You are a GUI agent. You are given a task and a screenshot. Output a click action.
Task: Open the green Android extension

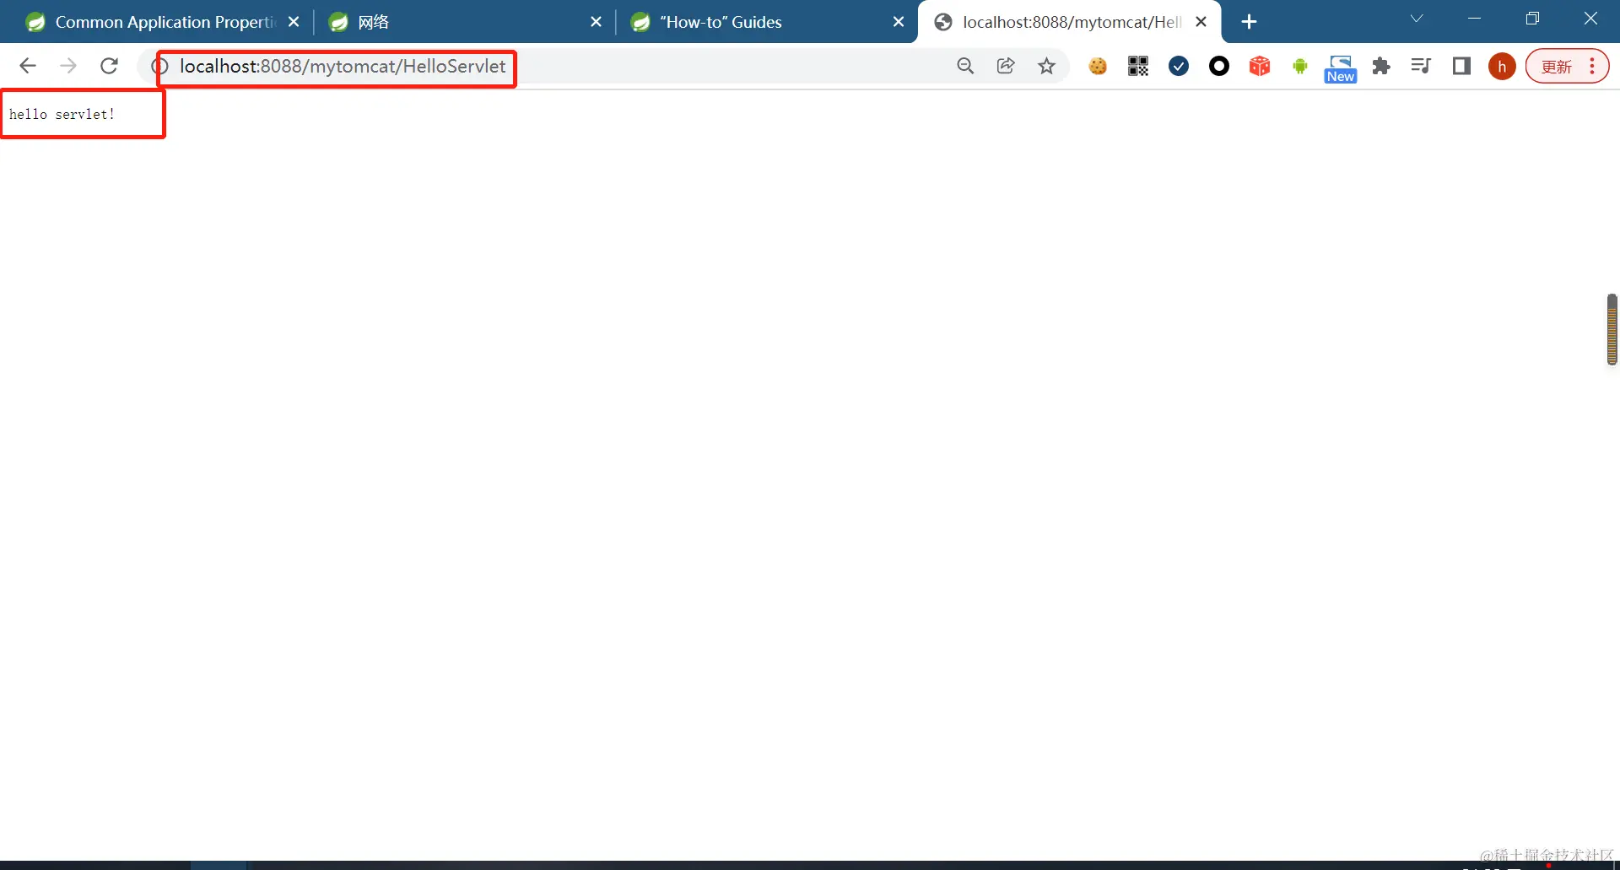coord(1300,66)
